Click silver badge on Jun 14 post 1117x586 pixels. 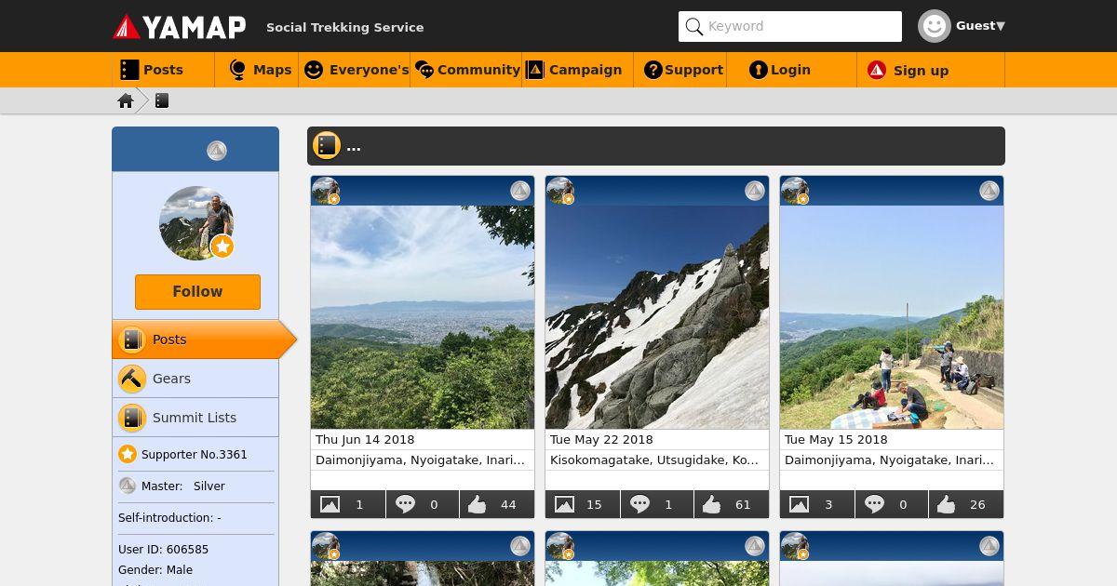click(x=520, y=191)
